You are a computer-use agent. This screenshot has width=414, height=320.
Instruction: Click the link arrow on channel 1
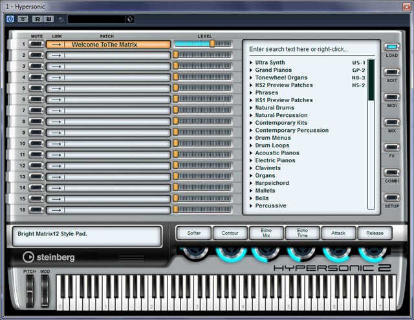pos(56,45)
